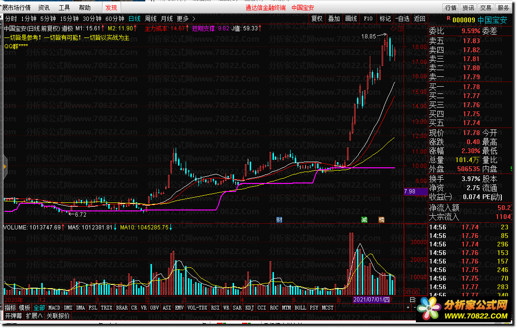Switch indicator to VR
Viewport: 517px width, 328px height.
pyautogui.click(x=144, y=308)
